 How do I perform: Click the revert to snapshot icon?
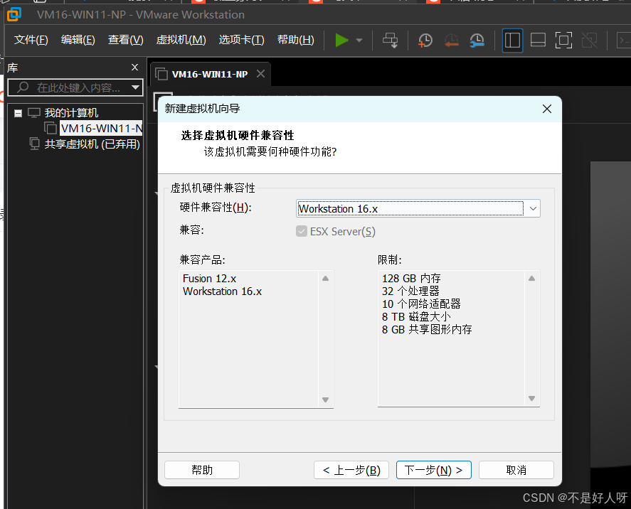tap(451, 41)
